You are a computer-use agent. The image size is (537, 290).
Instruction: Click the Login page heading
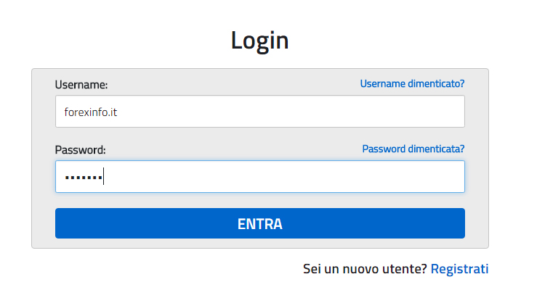[260, 41]
